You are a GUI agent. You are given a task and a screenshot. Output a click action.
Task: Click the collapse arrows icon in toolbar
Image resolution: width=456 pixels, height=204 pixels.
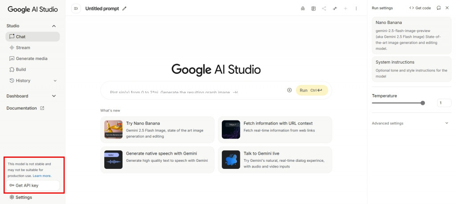coord(335,9)
